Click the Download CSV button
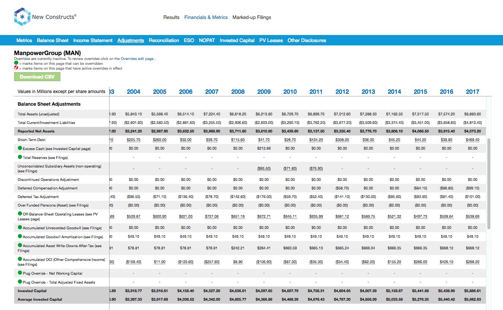Viewport: 503px width, 310px height. tap(37, 77)
